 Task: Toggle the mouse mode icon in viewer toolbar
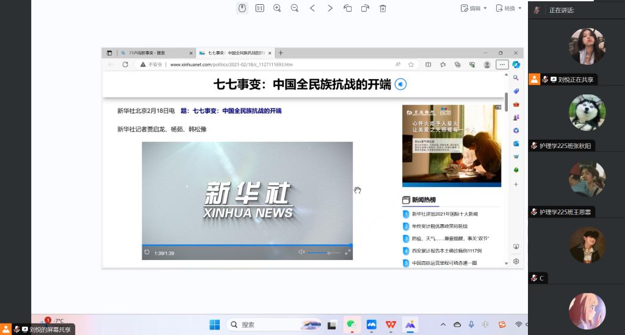(242, 8)
